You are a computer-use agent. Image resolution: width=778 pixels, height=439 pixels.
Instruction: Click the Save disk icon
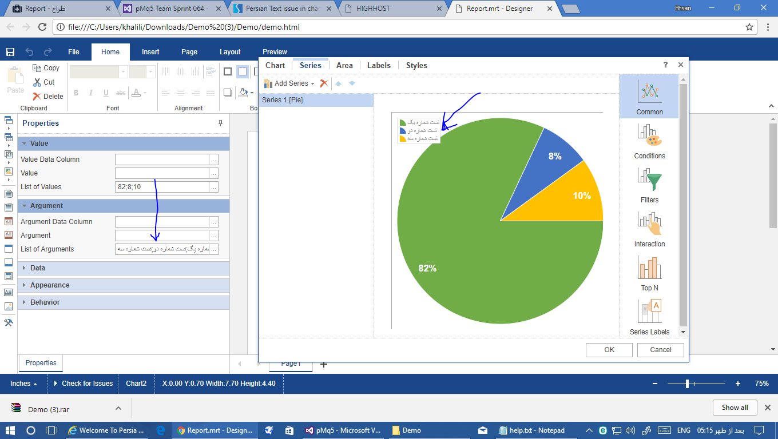point(10,52)
